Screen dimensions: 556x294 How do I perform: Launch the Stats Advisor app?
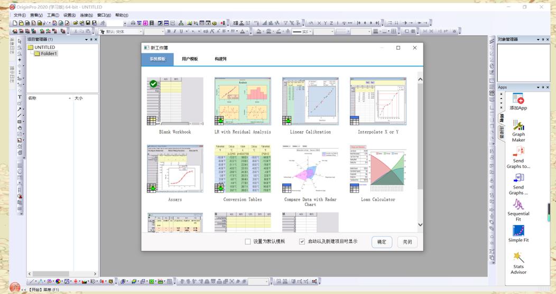[x=518, y=262]
